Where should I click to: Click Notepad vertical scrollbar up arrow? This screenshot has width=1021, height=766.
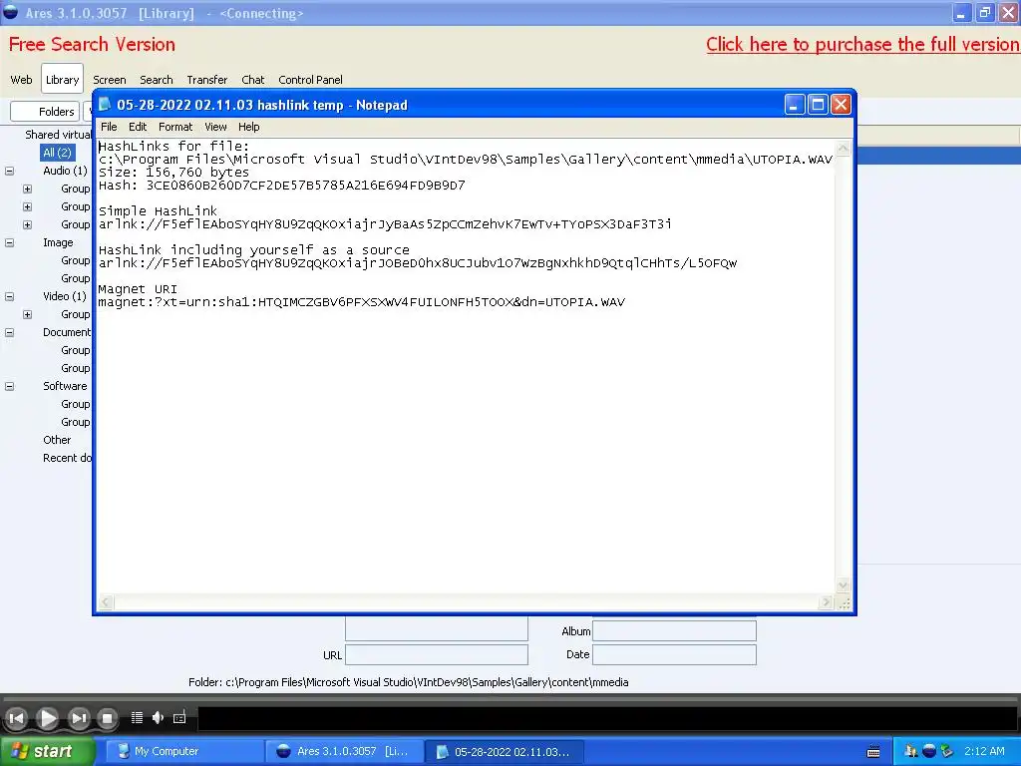click(844, 148)
